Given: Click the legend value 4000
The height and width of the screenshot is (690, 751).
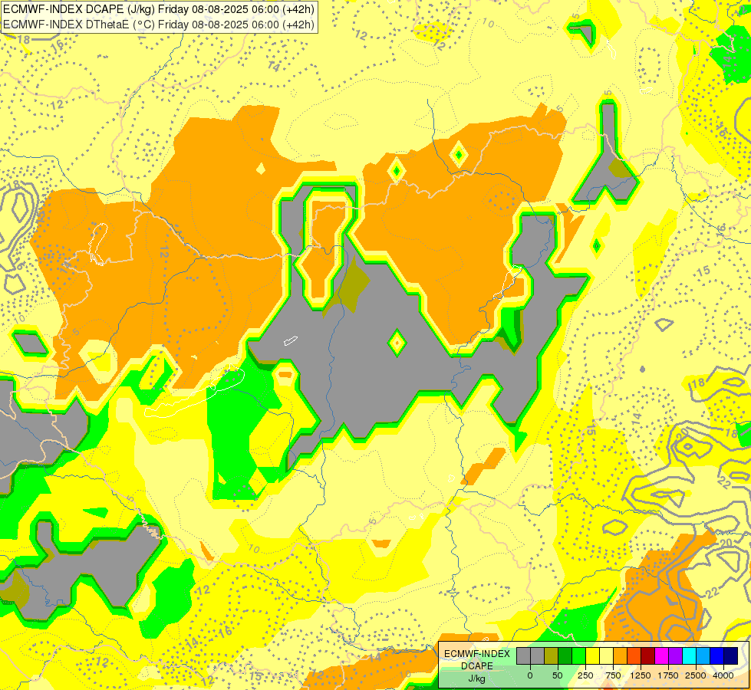Looking at the screenshot, I should tap(723, 675).
